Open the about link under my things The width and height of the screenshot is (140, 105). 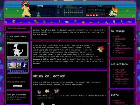(x=118, y=37)
